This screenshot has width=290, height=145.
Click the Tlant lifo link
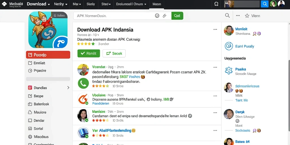pyautogui.click(x=242, y=100)
